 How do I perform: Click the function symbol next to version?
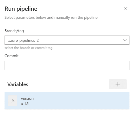(13, 101)
